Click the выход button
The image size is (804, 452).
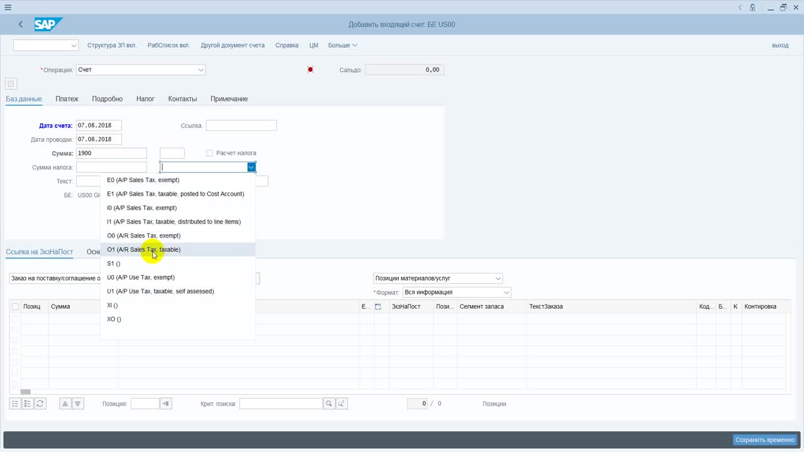click(x=780, y=45)
